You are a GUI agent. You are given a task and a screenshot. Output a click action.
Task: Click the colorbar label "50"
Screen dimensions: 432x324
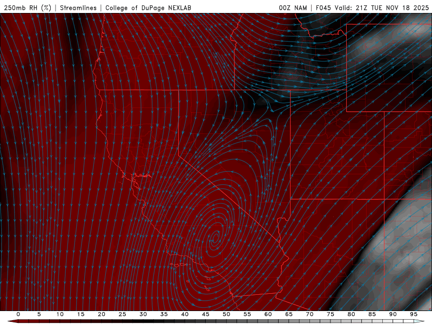[226, 314]
